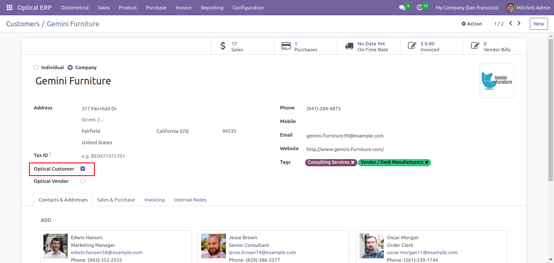Open the Reporting menu
This screenshot has width=554, height=263.
click(212, 8)
